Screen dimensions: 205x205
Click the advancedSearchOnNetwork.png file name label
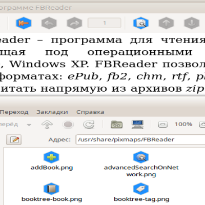point(141,171)
